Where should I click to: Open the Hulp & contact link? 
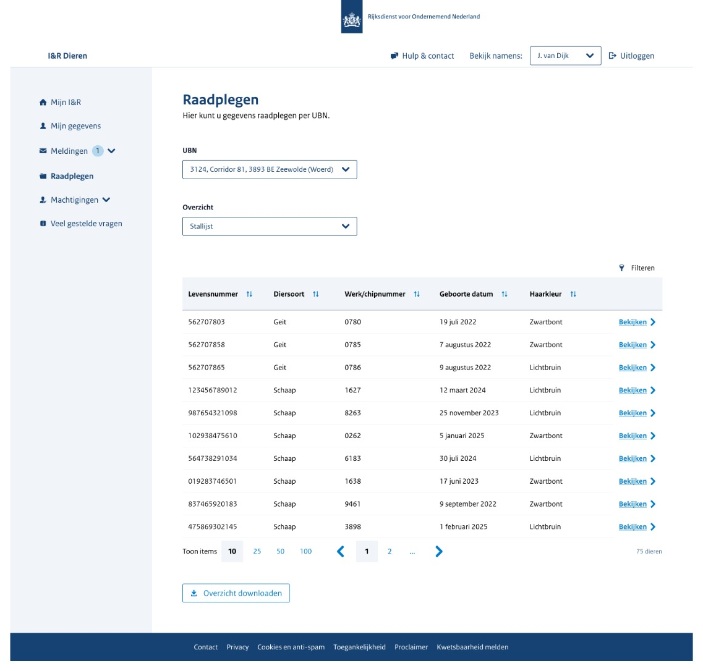tap(428, 56)
